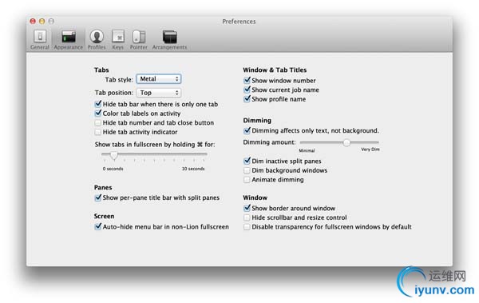The height and width of the screenshot is (303, 479).
Task: Click the 'Panes' section heading
Action: coord(103,187)
